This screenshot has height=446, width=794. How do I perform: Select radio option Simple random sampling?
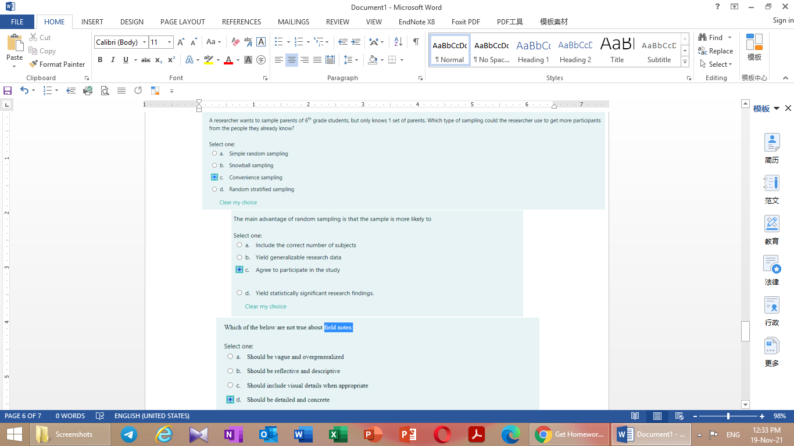point(214,153)
